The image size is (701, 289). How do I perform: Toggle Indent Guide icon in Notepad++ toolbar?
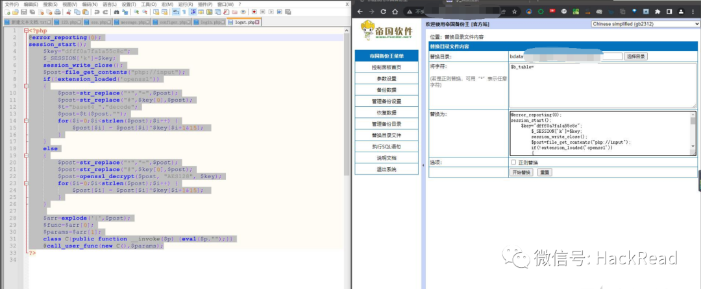coord(193,12)
